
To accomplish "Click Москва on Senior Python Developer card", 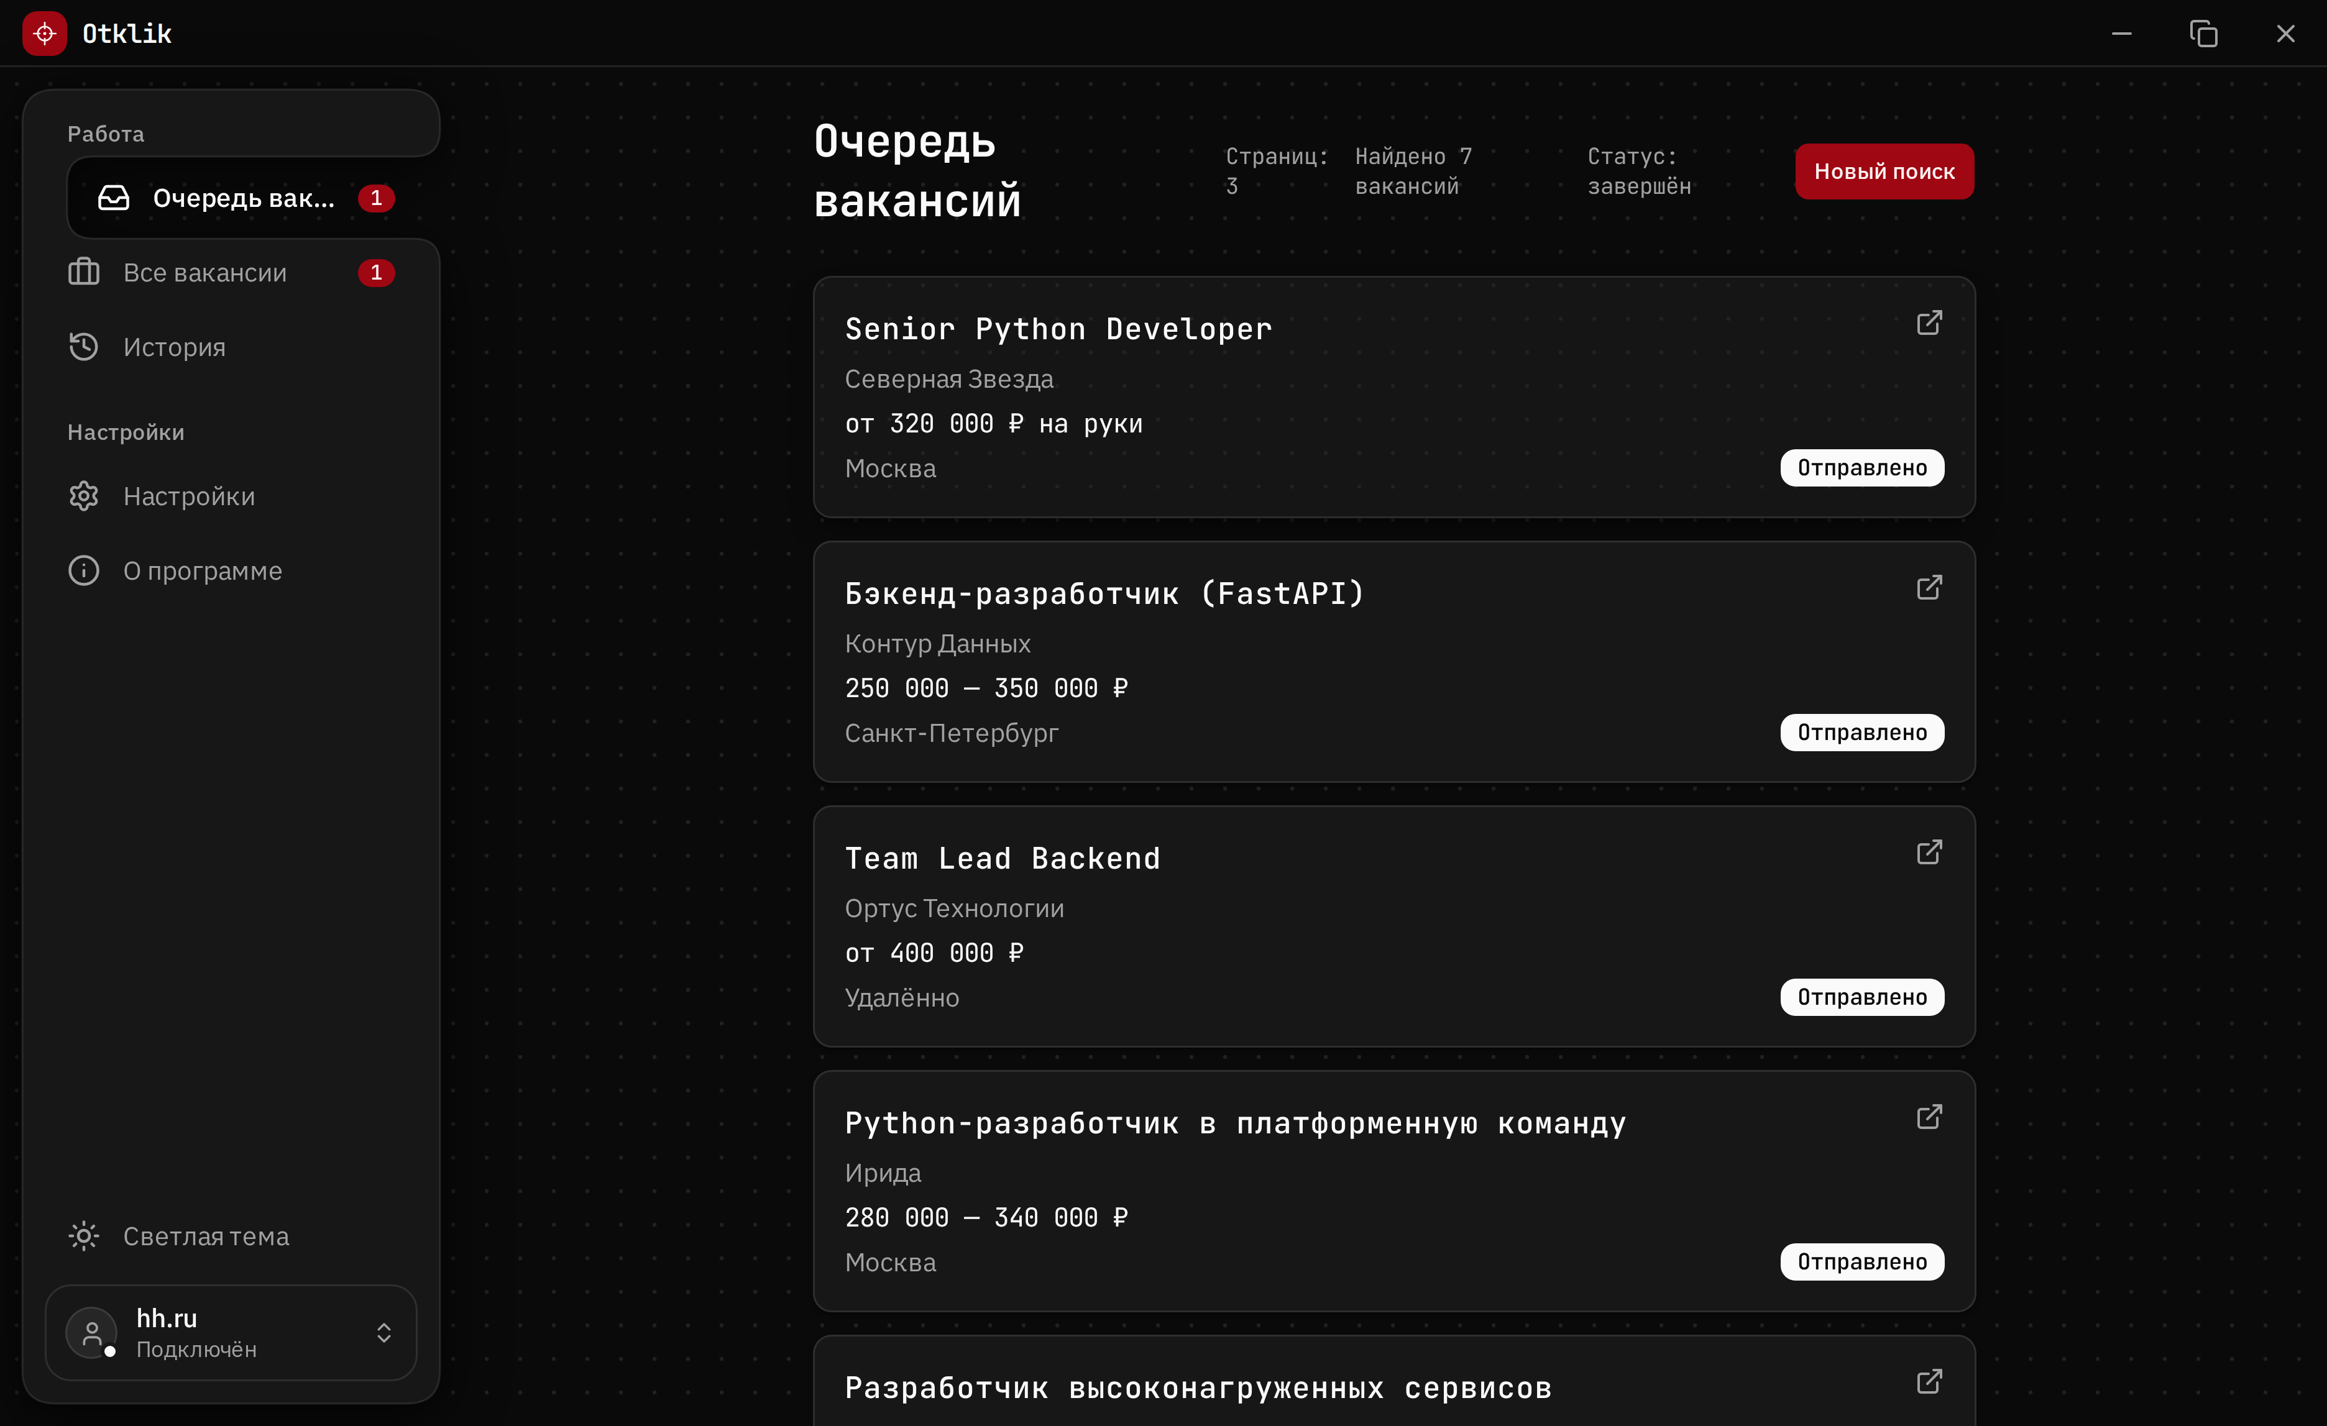I will coord(889,468).
